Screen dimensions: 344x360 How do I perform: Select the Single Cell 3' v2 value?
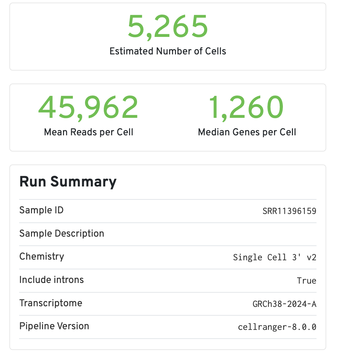pyautogui.click(x=274, y=257)
